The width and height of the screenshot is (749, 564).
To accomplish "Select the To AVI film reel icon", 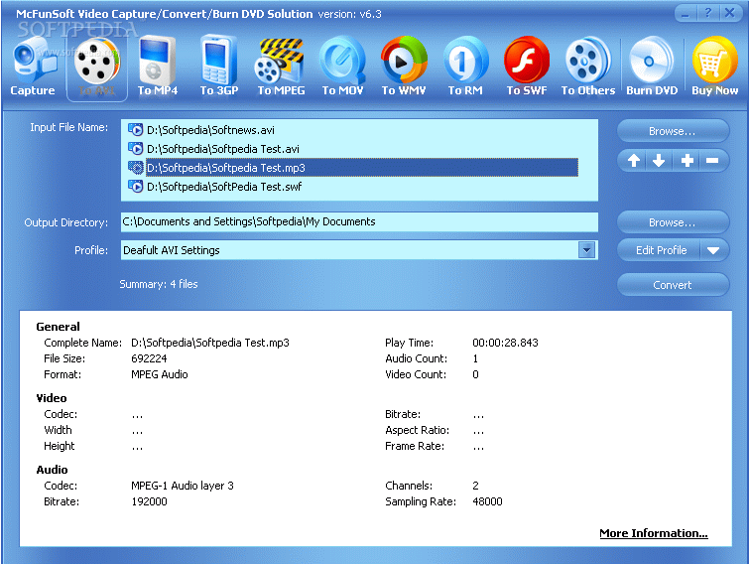I will (x=97, y=67).
